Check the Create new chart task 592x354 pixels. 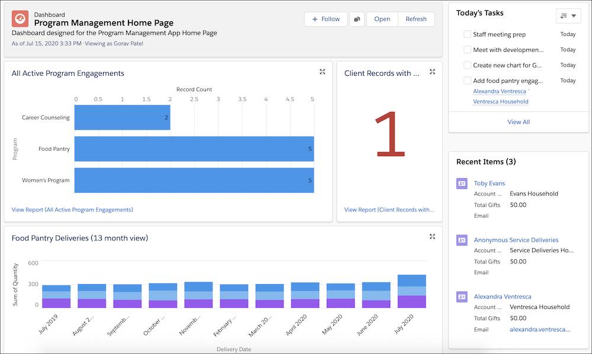tap(467, 65)
